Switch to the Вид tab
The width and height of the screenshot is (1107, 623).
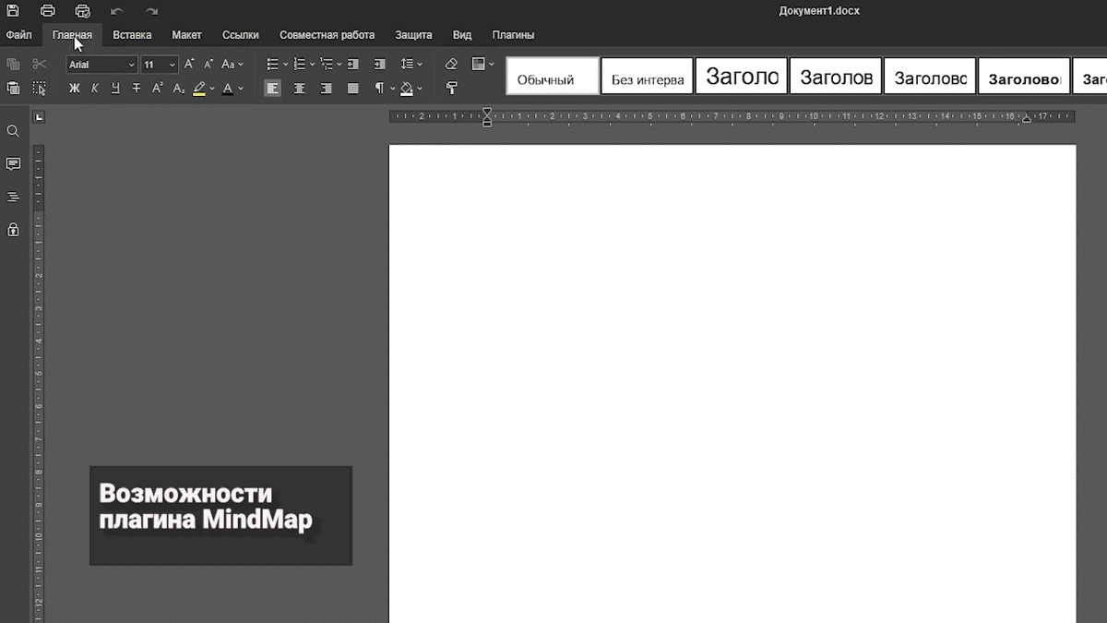point(462,35)
